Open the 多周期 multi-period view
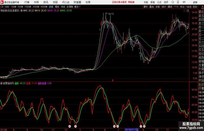 point(70,7)
